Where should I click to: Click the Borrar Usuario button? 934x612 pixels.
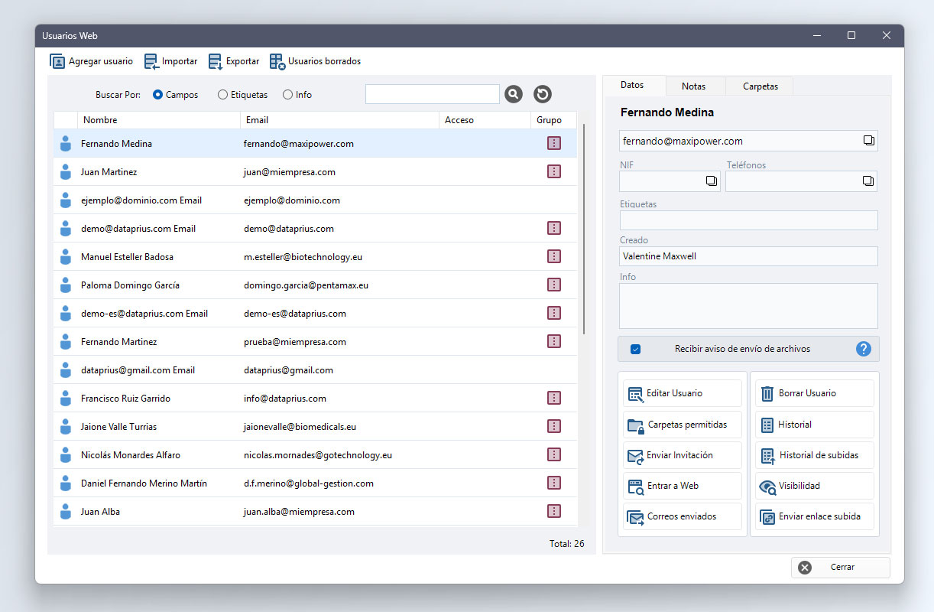815,393
